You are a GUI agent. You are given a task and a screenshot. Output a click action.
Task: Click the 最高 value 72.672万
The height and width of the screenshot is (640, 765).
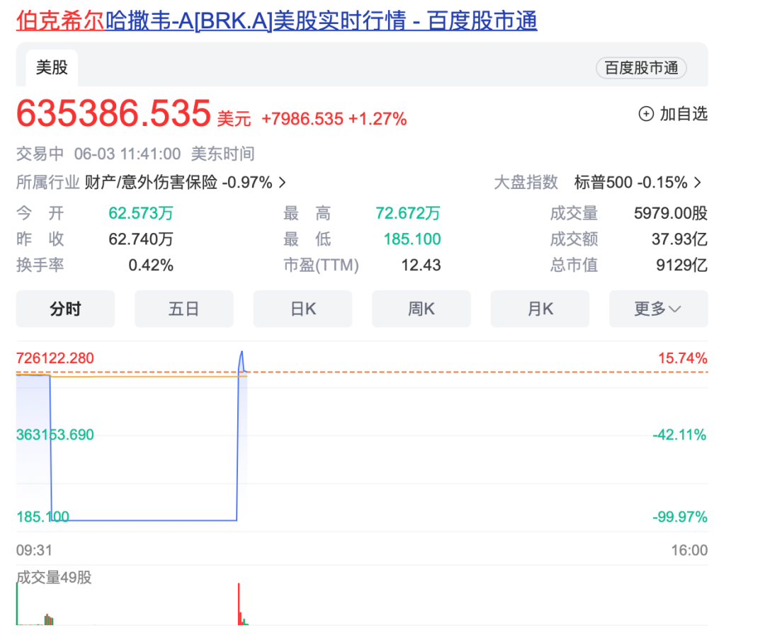pyautogui.click(x=408, y=213)
